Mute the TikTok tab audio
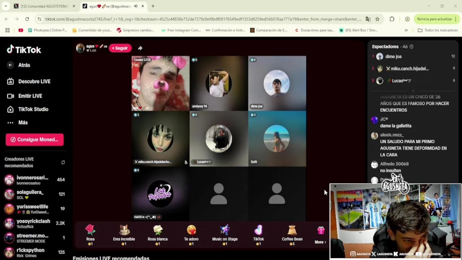The height and width of the screenshot is (260, 462). (x=136, y=6)
